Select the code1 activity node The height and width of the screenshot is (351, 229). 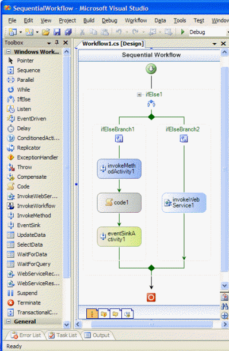(x=119, y=202)
